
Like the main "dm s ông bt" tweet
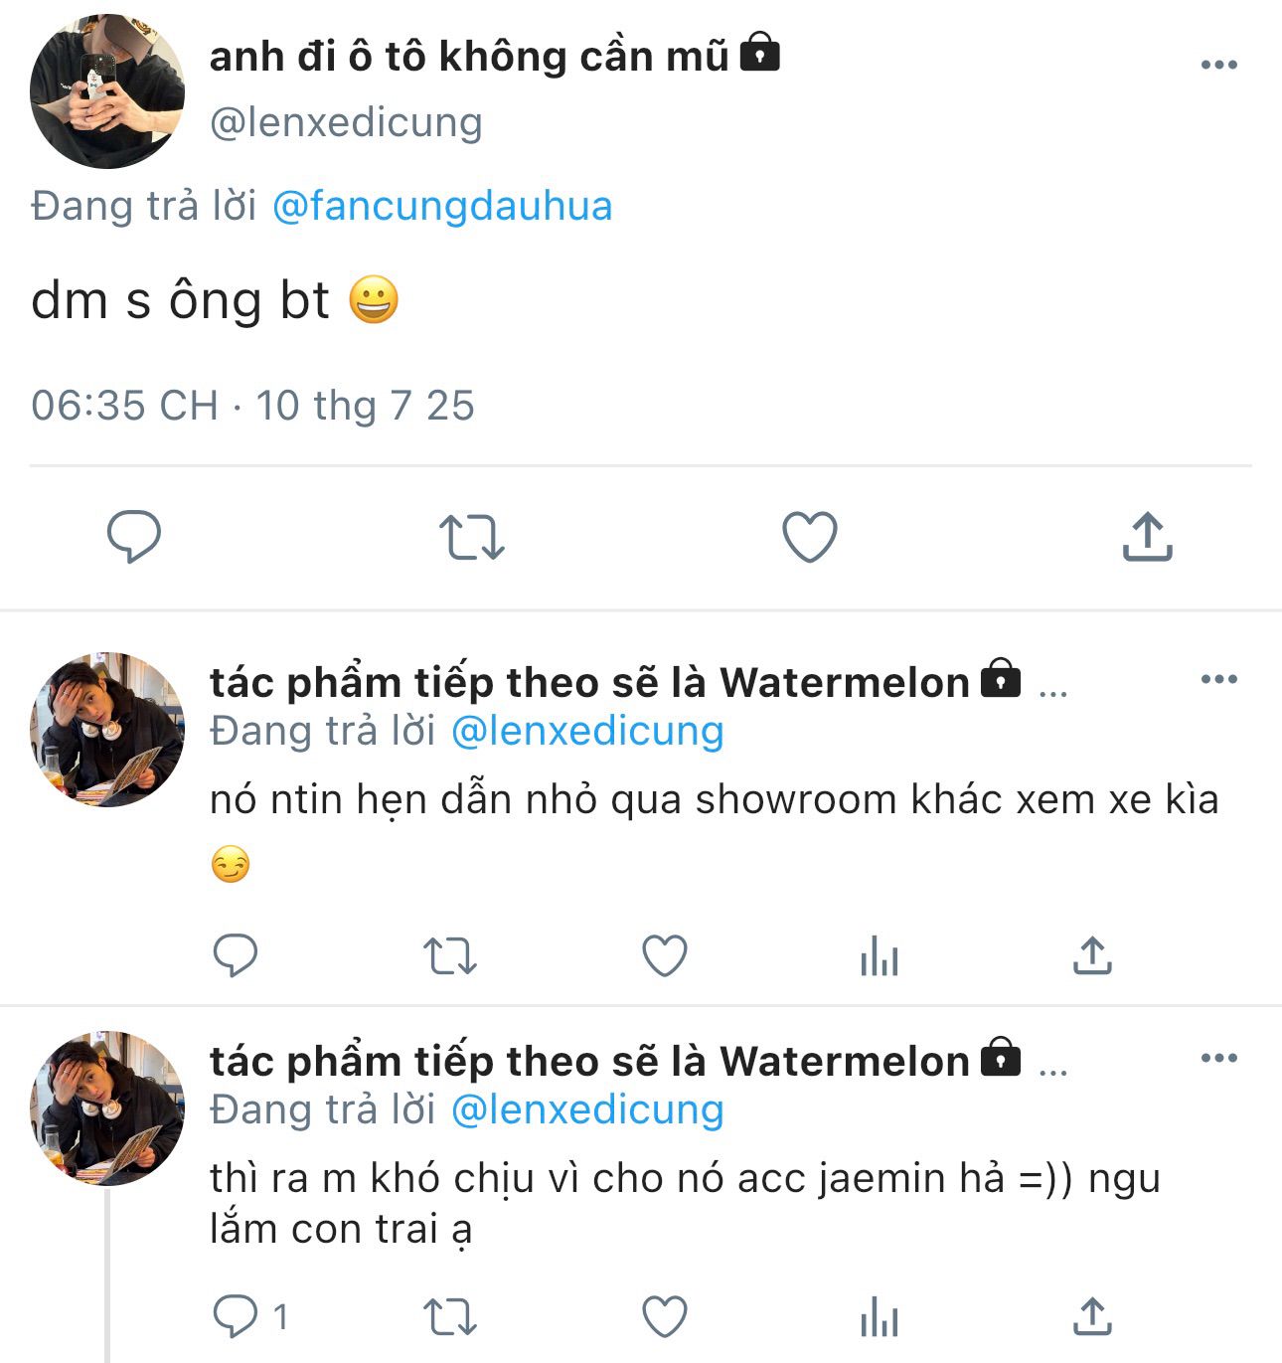(810, 537)
